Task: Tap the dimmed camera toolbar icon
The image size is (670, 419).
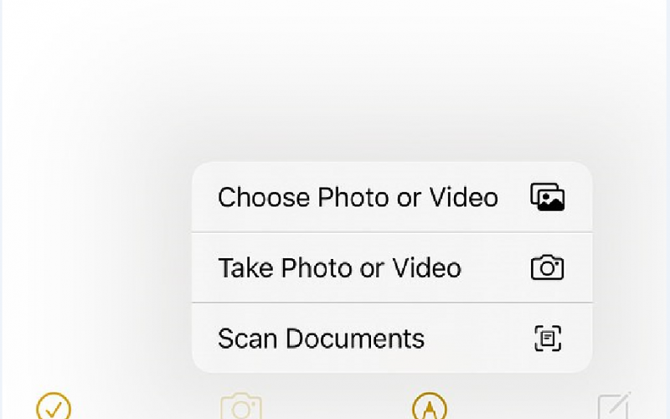Action: click(x=241, y=406)
